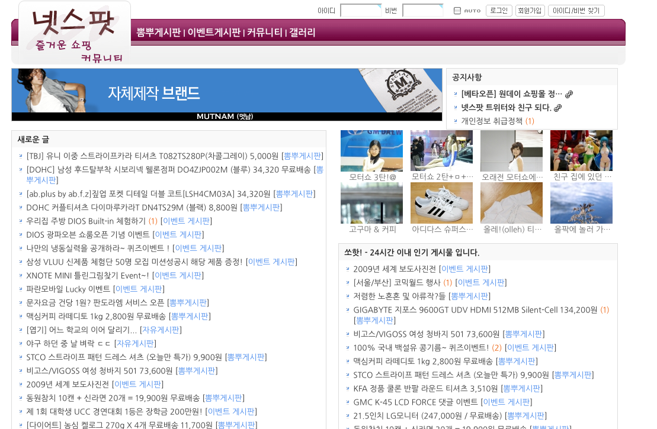Open 삼성 VLUU 신제품 체험단 post
657x429 pixels.
134,262
